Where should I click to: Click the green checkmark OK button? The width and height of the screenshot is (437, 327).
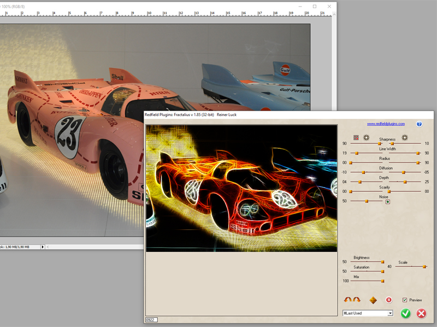pyautogui.click(x=405, y=313)
